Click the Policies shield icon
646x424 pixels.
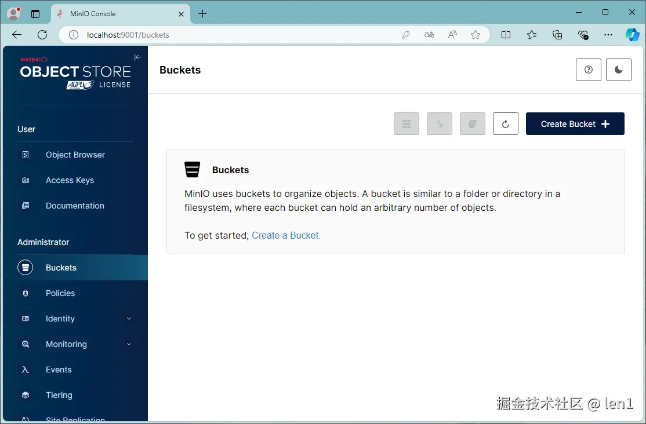(x=26, y=293)
